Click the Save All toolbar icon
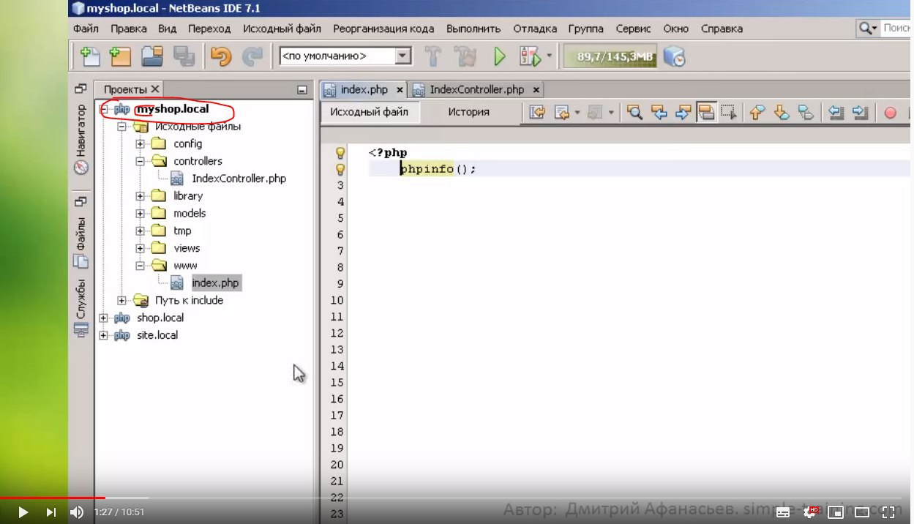 [183, 56]
